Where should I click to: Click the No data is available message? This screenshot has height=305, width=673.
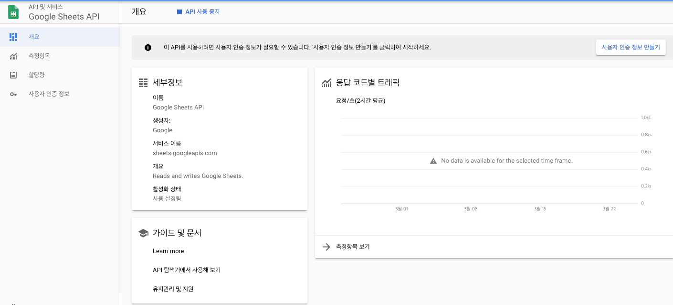point(506,161)
